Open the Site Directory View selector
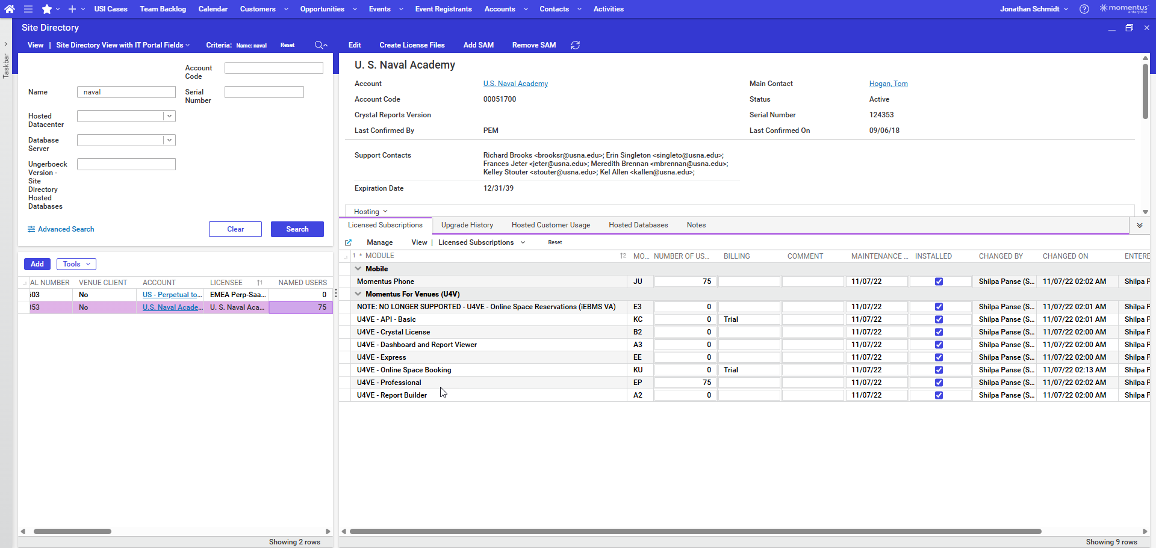The image size is (1156, 548). pos(123,45)
